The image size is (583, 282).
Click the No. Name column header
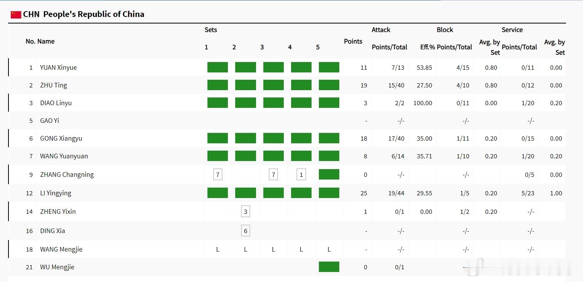click(40, 41)
